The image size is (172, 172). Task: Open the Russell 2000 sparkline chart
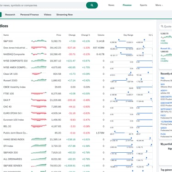click(39, 80)
